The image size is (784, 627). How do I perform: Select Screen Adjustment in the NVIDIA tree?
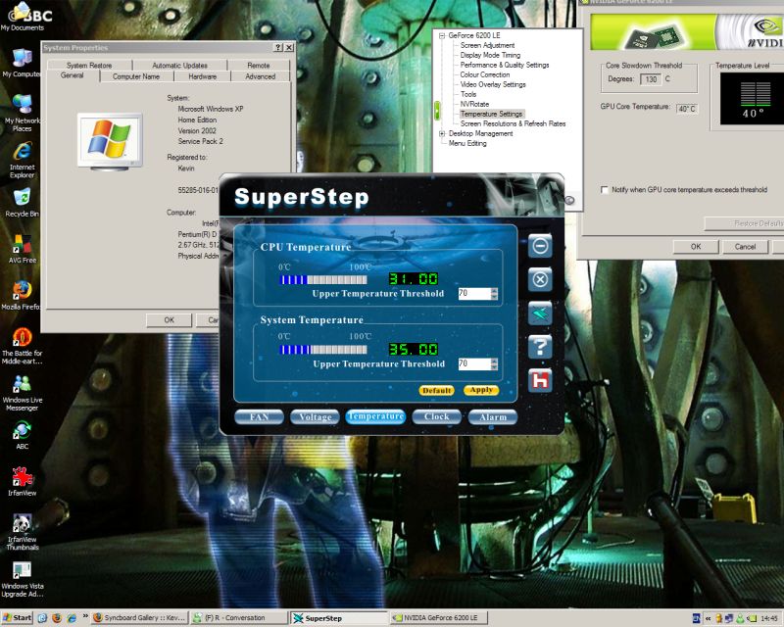(x=487, y=45)
